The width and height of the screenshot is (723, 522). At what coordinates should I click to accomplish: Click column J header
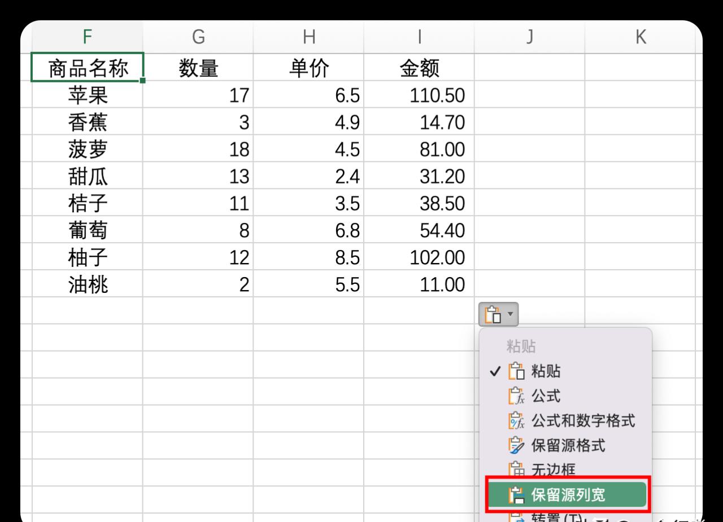[529, 37]
